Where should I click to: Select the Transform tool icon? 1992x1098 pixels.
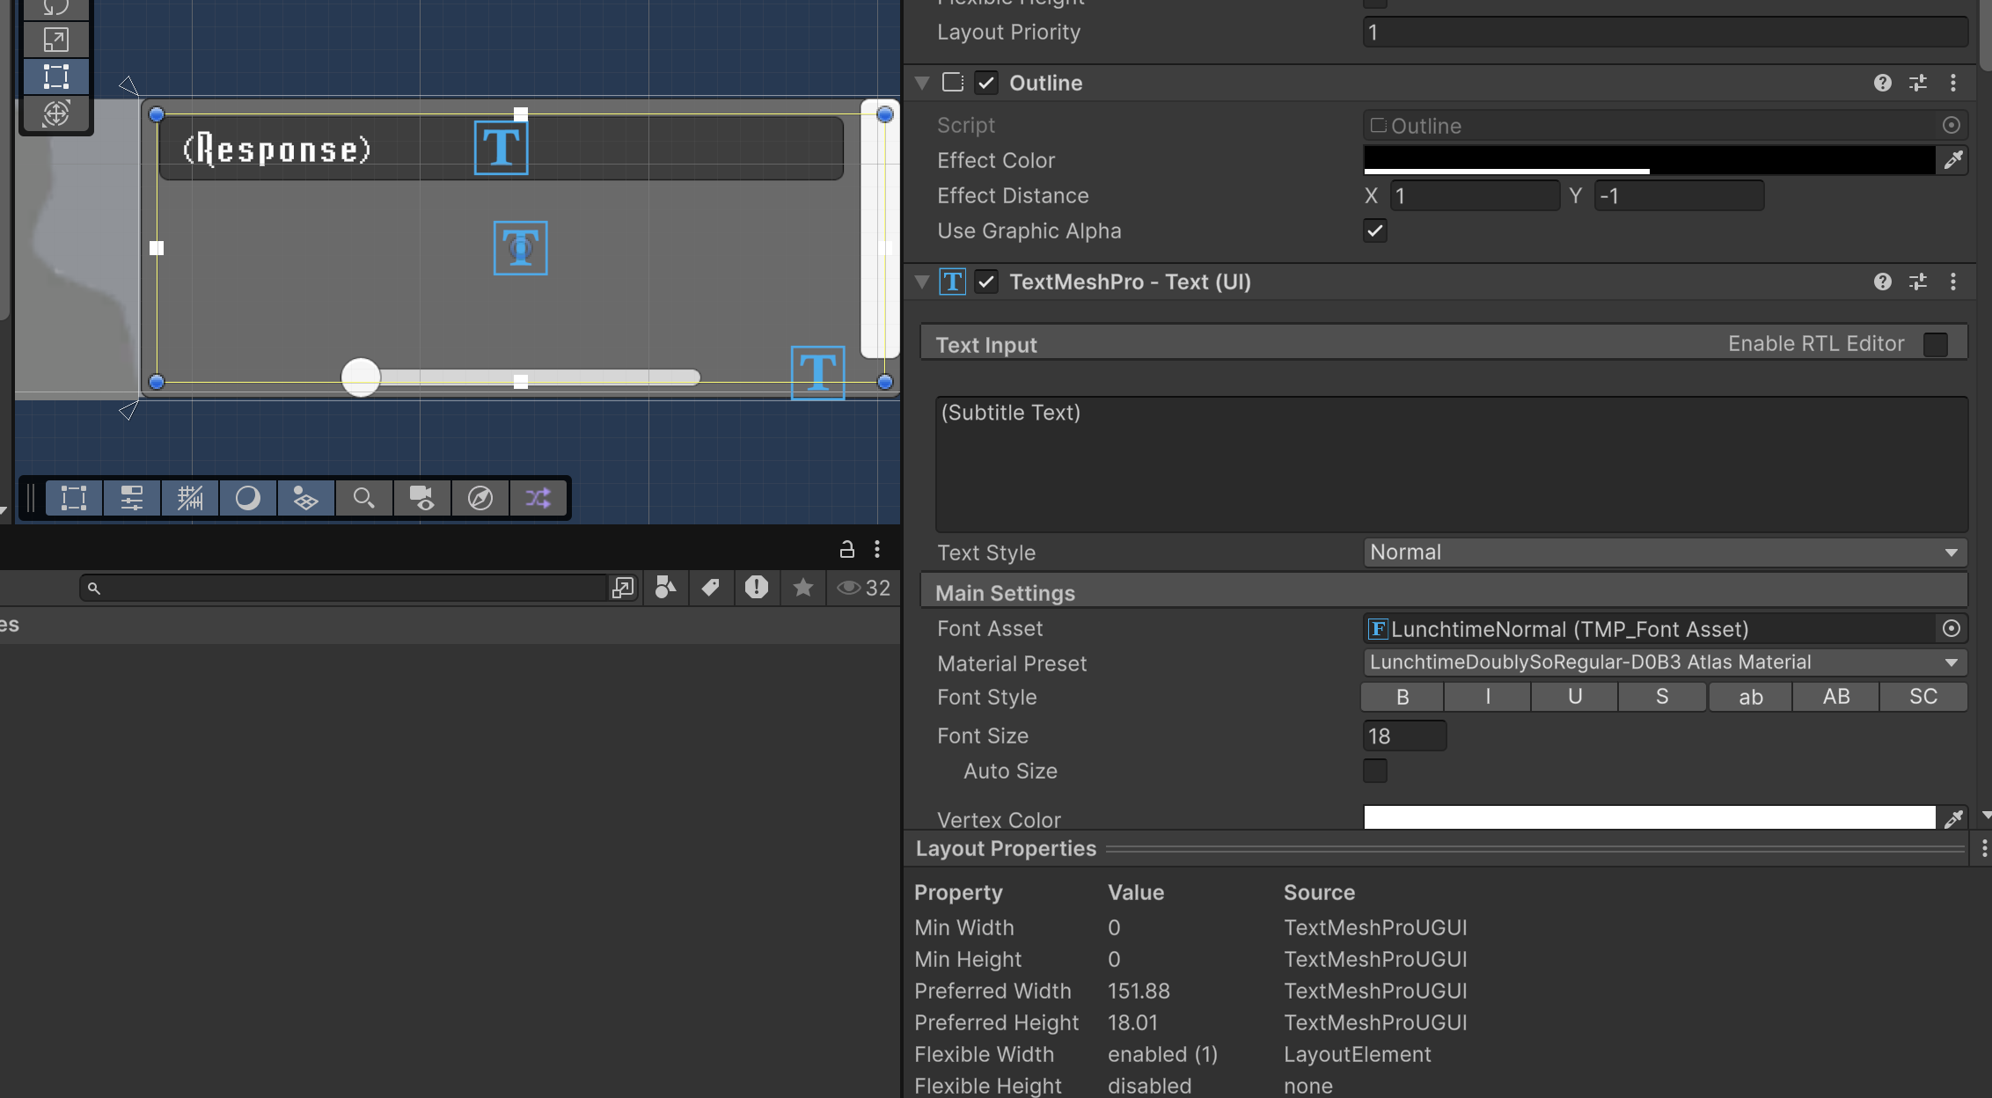pyautogui.click(x=55, y=113)
